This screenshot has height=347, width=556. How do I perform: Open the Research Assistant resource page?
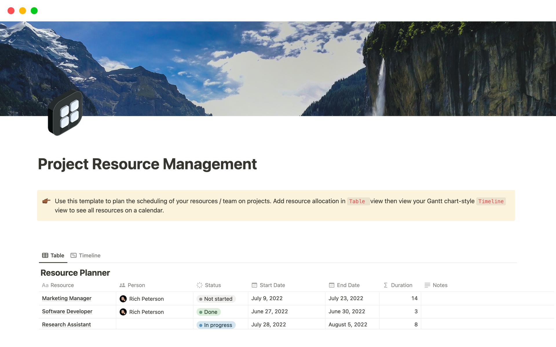coord(66,324)
